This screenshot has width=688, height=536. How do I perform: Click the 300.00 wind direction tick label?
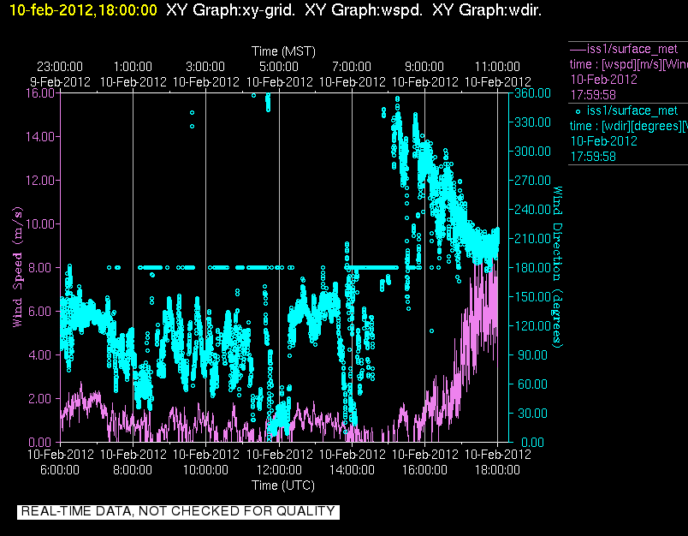(532, 151)
